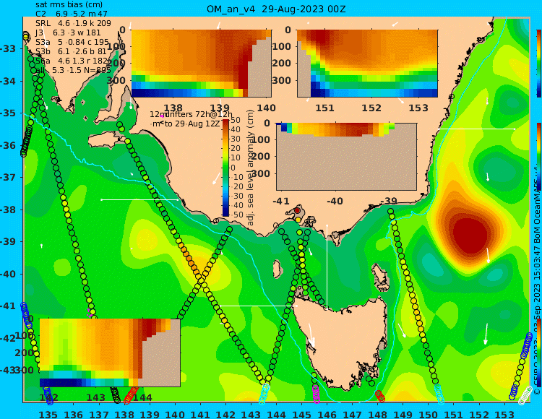
Task: Click King Island northwest of Tasmania
Action: pyautogui.click(x=277, y=269)
